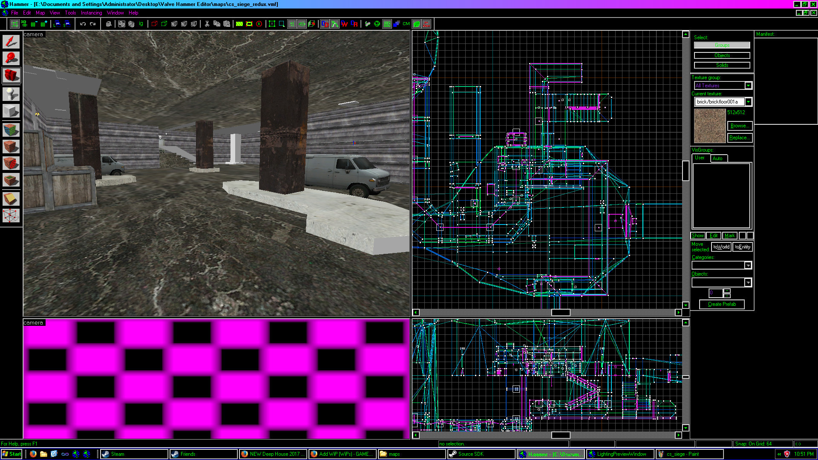Open the Help menu
This screenshot has height=460, width=818.
coord(133,13)
